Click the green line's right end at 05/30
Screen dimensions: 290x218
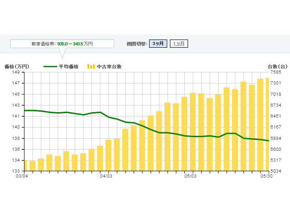click(269, 141)
